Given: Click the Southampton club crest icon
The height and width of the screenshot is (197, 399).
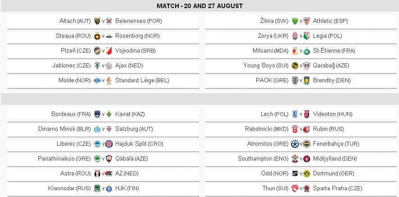Looking at the screenshot, I should pos(295,159).
